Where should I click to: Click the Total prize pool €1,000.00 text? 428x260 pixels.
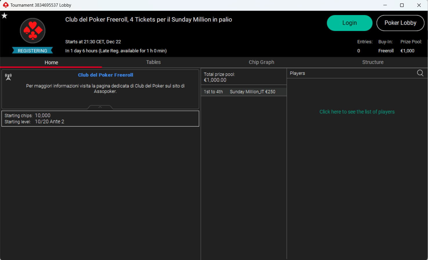coord(219,77)
